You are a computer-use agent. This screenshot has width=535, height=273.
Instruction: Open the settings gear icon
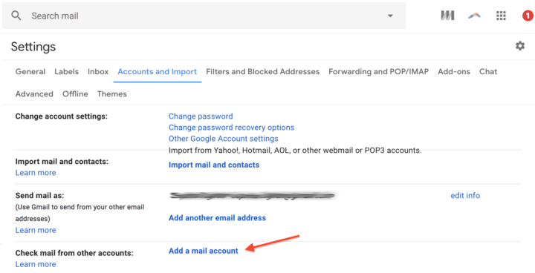520,46
